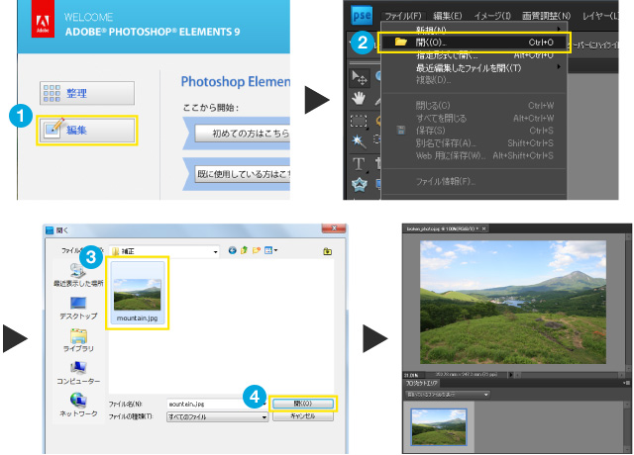This screenshot has width=634, height=455.
Task: Go to ネットワーク in the dialog sidebar
Action: tap(78, 406)
